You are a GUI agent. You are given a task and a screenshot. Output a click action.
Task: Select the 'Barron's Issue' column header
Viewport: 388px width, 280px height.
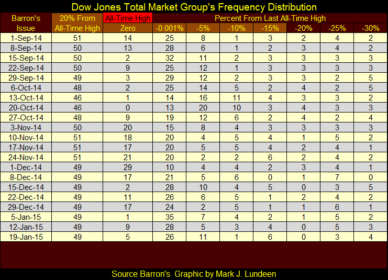click(26, 23)
